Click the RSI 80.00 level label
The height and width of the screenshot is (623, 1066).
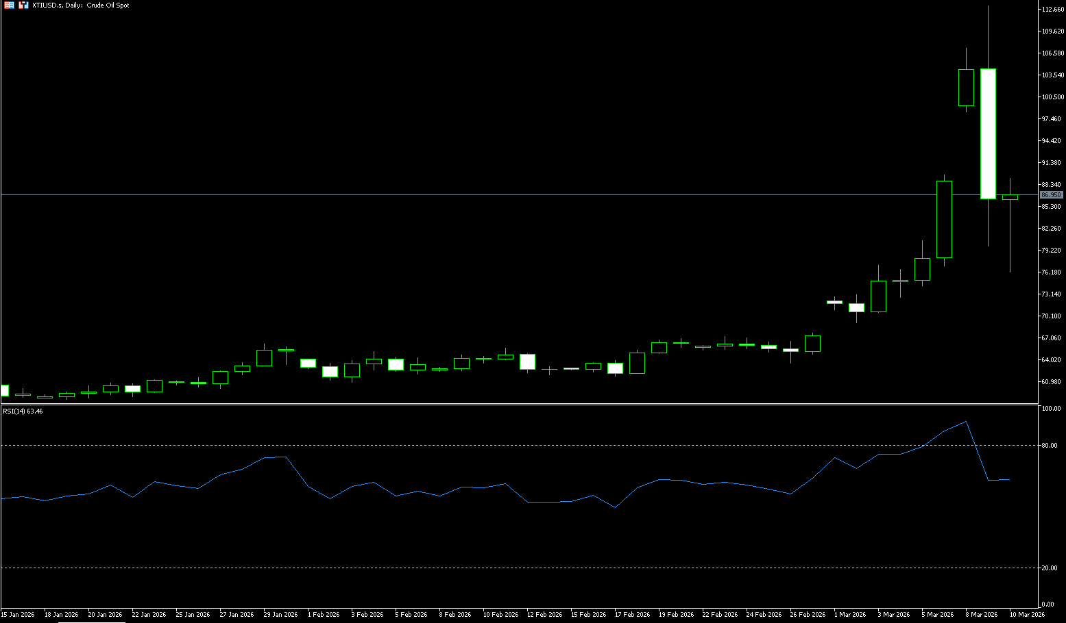point(1050,446)
